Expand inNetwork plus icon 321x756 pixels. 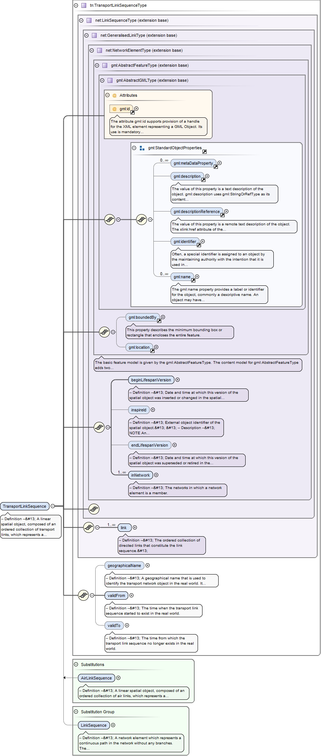coord(156,475)
